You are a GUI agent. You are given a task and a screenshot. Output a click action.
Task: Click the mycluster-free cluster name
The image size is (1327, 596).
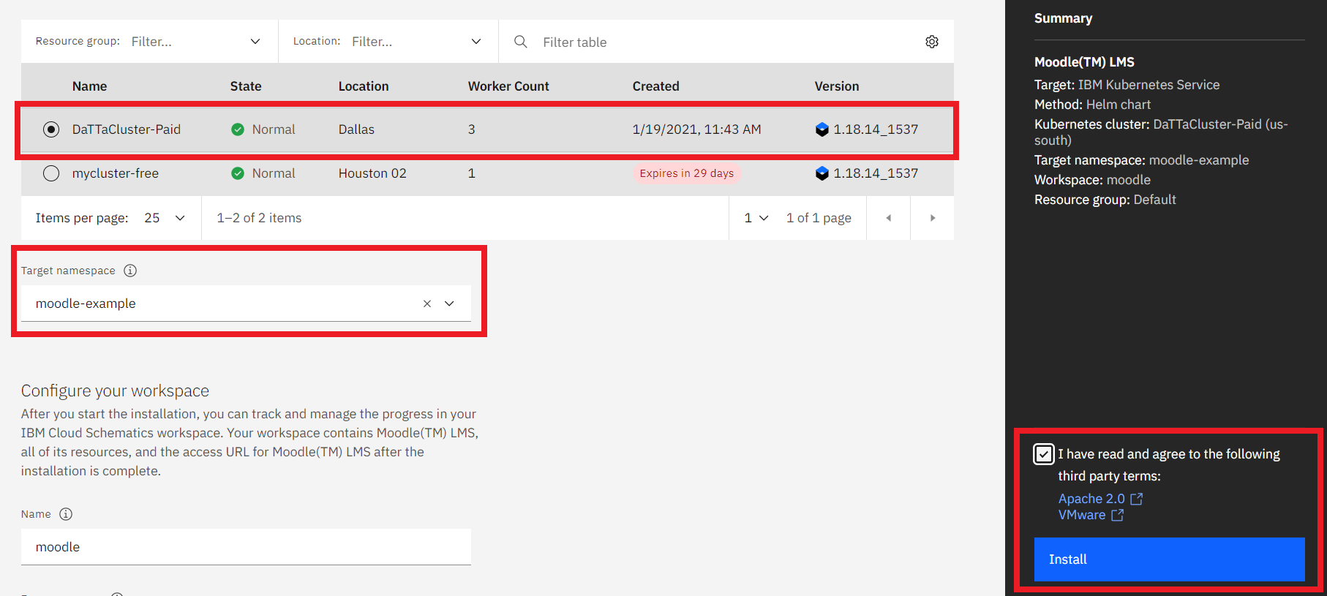click(x=116, y=173)
